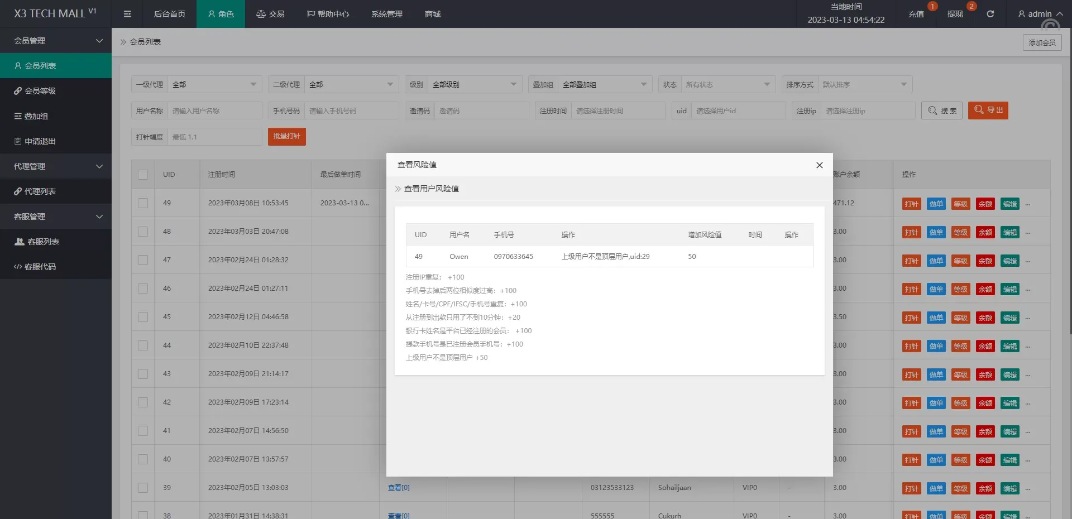The height and width of the screenshot is (519, 1072).
Task: Open 叠加组 in the sidebar
Action: click(x=36, y=116)
